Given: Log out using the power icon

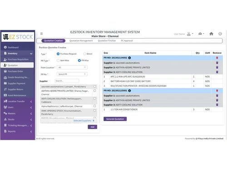Looking at the screenshot, I should (x=220, y=34).
